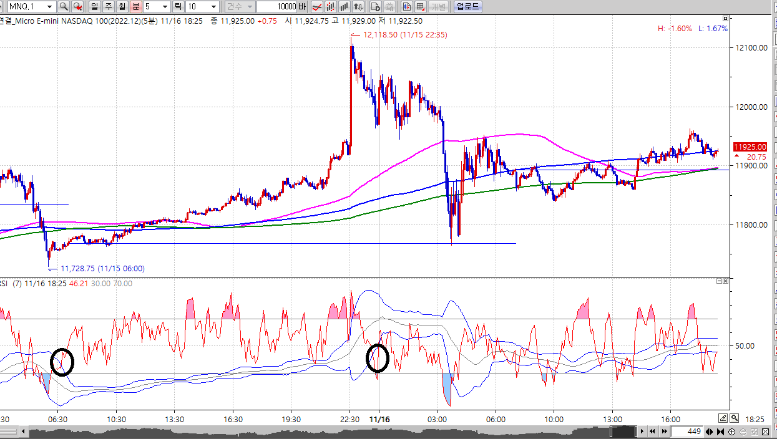
Task: Select the 월 (monthly) timeframe
Action: [121, 7]
